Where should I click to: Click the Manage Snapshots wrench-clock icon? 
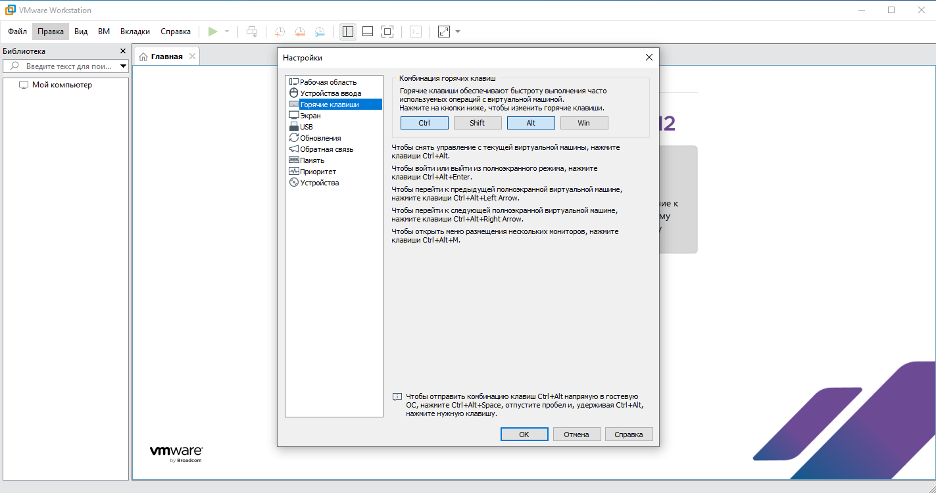[x=319, y=32]
